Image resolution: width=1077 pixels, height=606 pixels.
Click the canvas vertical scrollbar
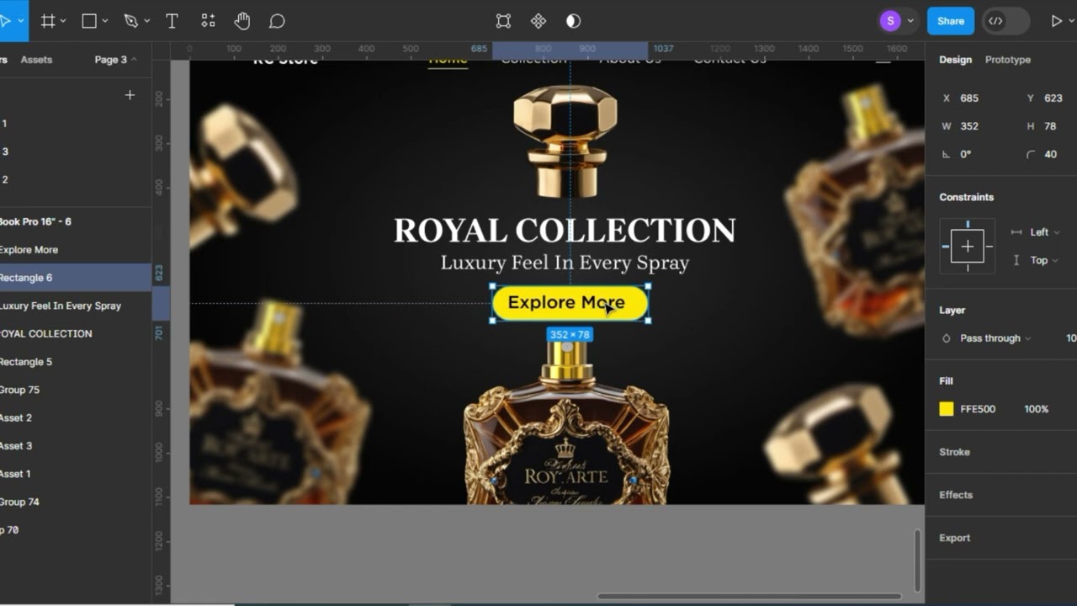tap(918, 560)
